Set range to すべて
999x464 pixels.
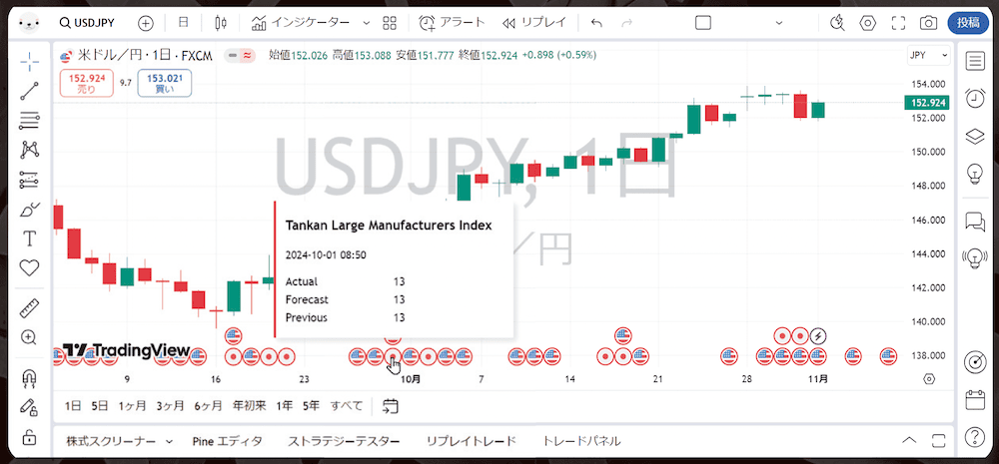click(x=347, y=405)
